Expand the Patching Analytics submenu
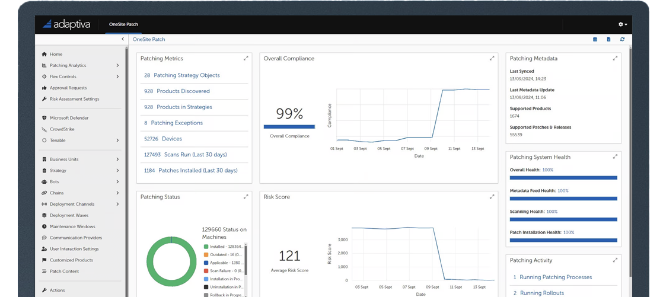 pyautogui.click(x=117, y=66)
